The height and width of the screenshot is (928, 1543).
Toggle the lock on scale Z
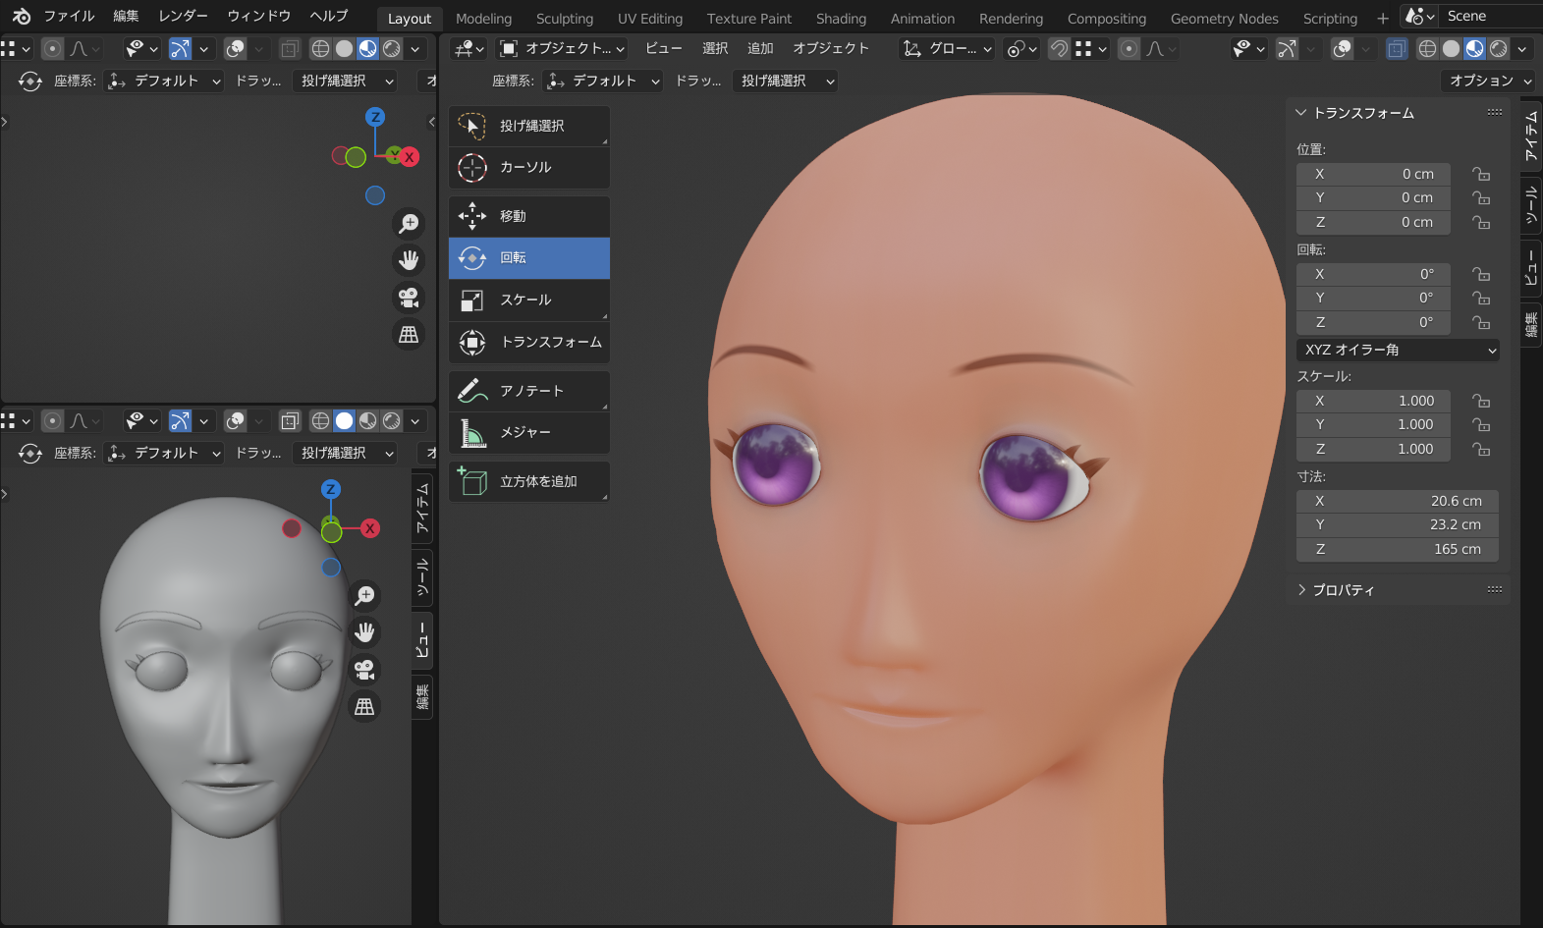[1481, 449]
